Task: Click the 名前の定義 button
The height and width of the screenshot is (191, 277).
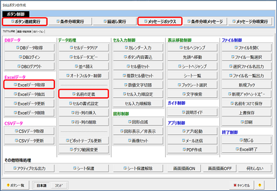Action: point(83,94)
